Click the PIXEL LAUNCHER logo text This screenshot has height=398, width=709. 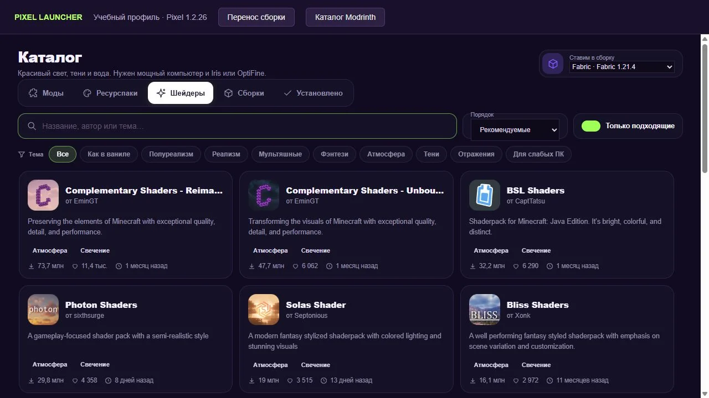(x=48, y=17)
